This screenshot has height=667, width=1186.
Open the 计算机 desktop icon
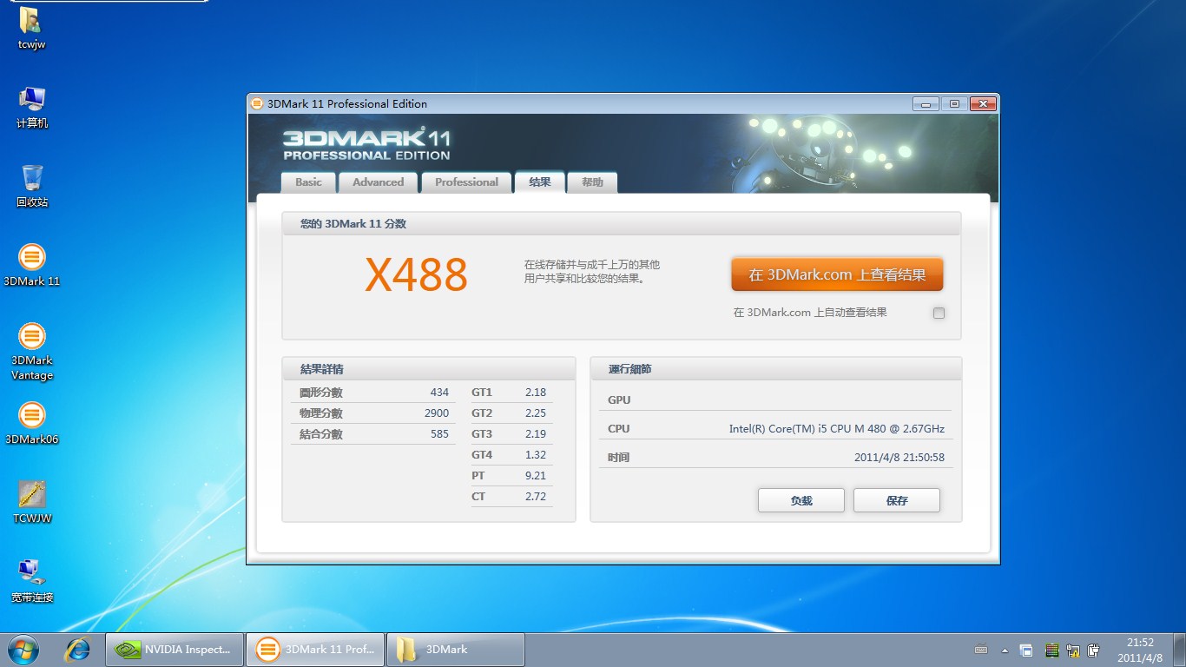(31, 108)
